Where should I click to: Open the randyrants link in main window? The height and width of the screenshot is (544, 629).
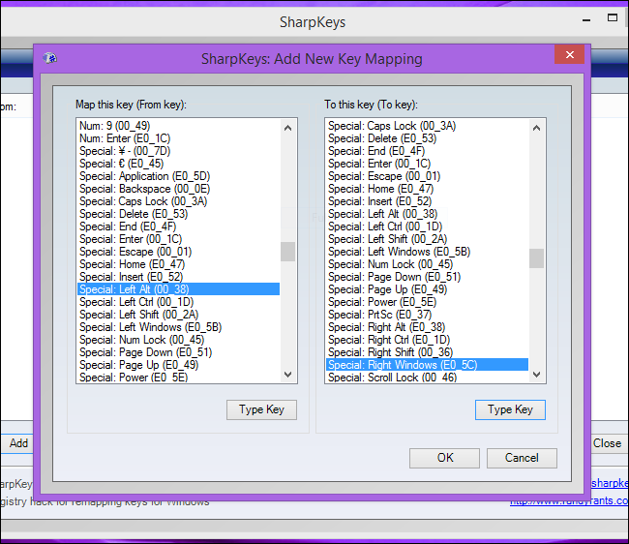(569, 500)
